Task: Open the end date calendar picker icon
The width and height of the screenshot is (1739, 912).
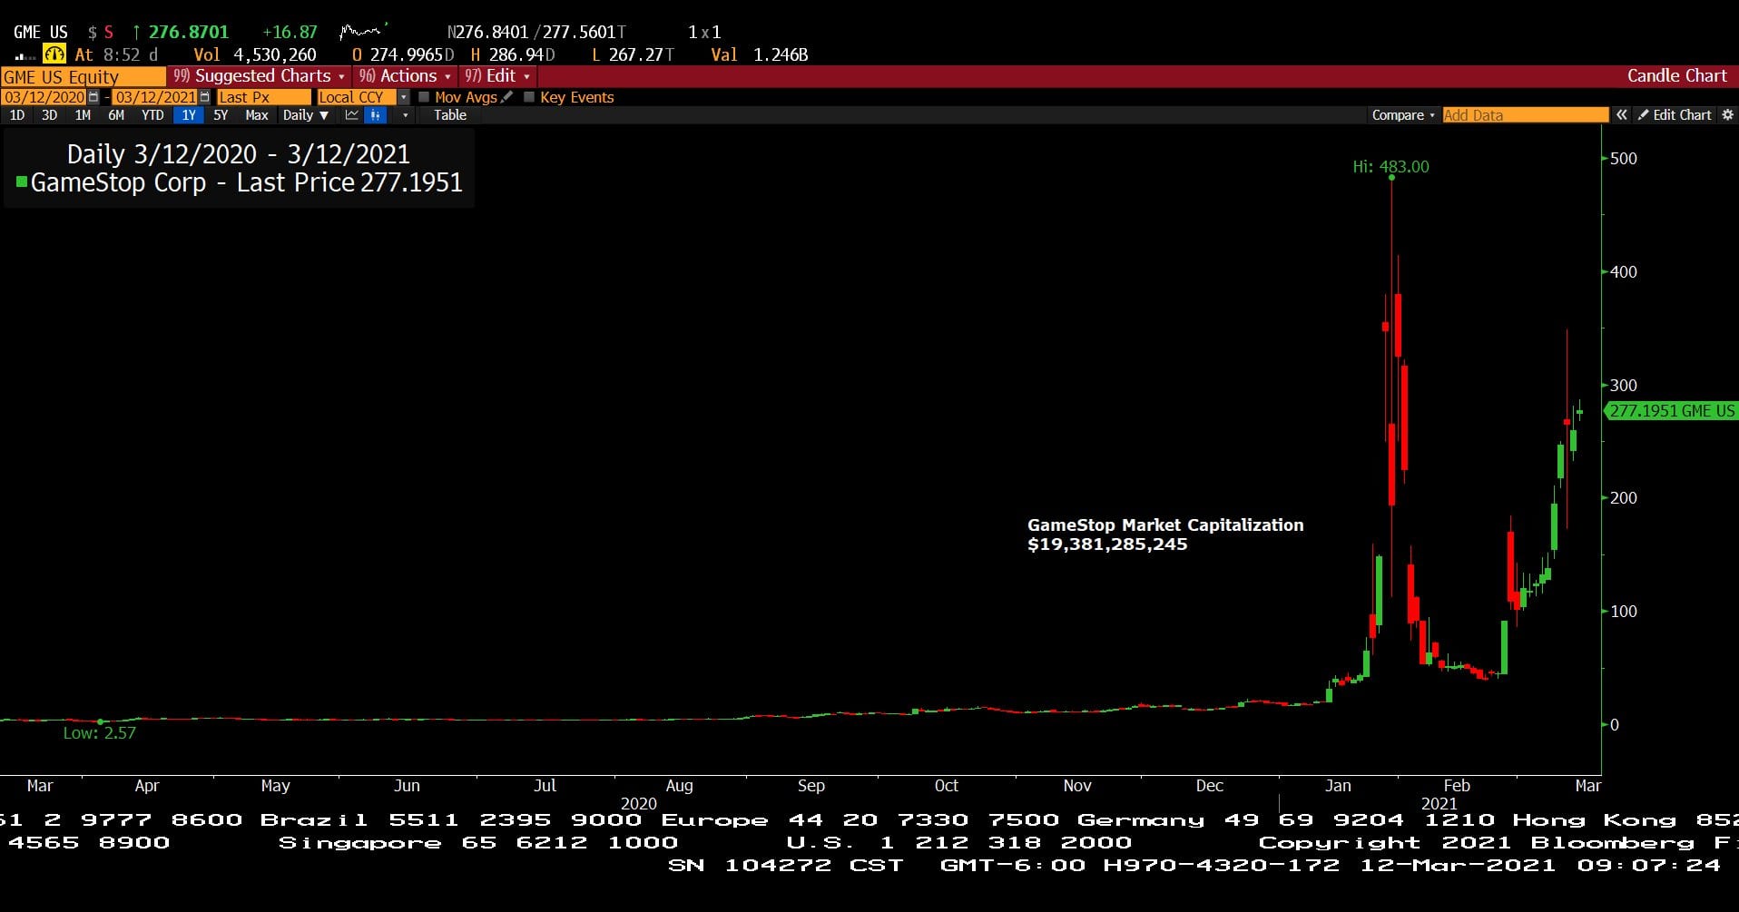Action: tap(204, 97)
